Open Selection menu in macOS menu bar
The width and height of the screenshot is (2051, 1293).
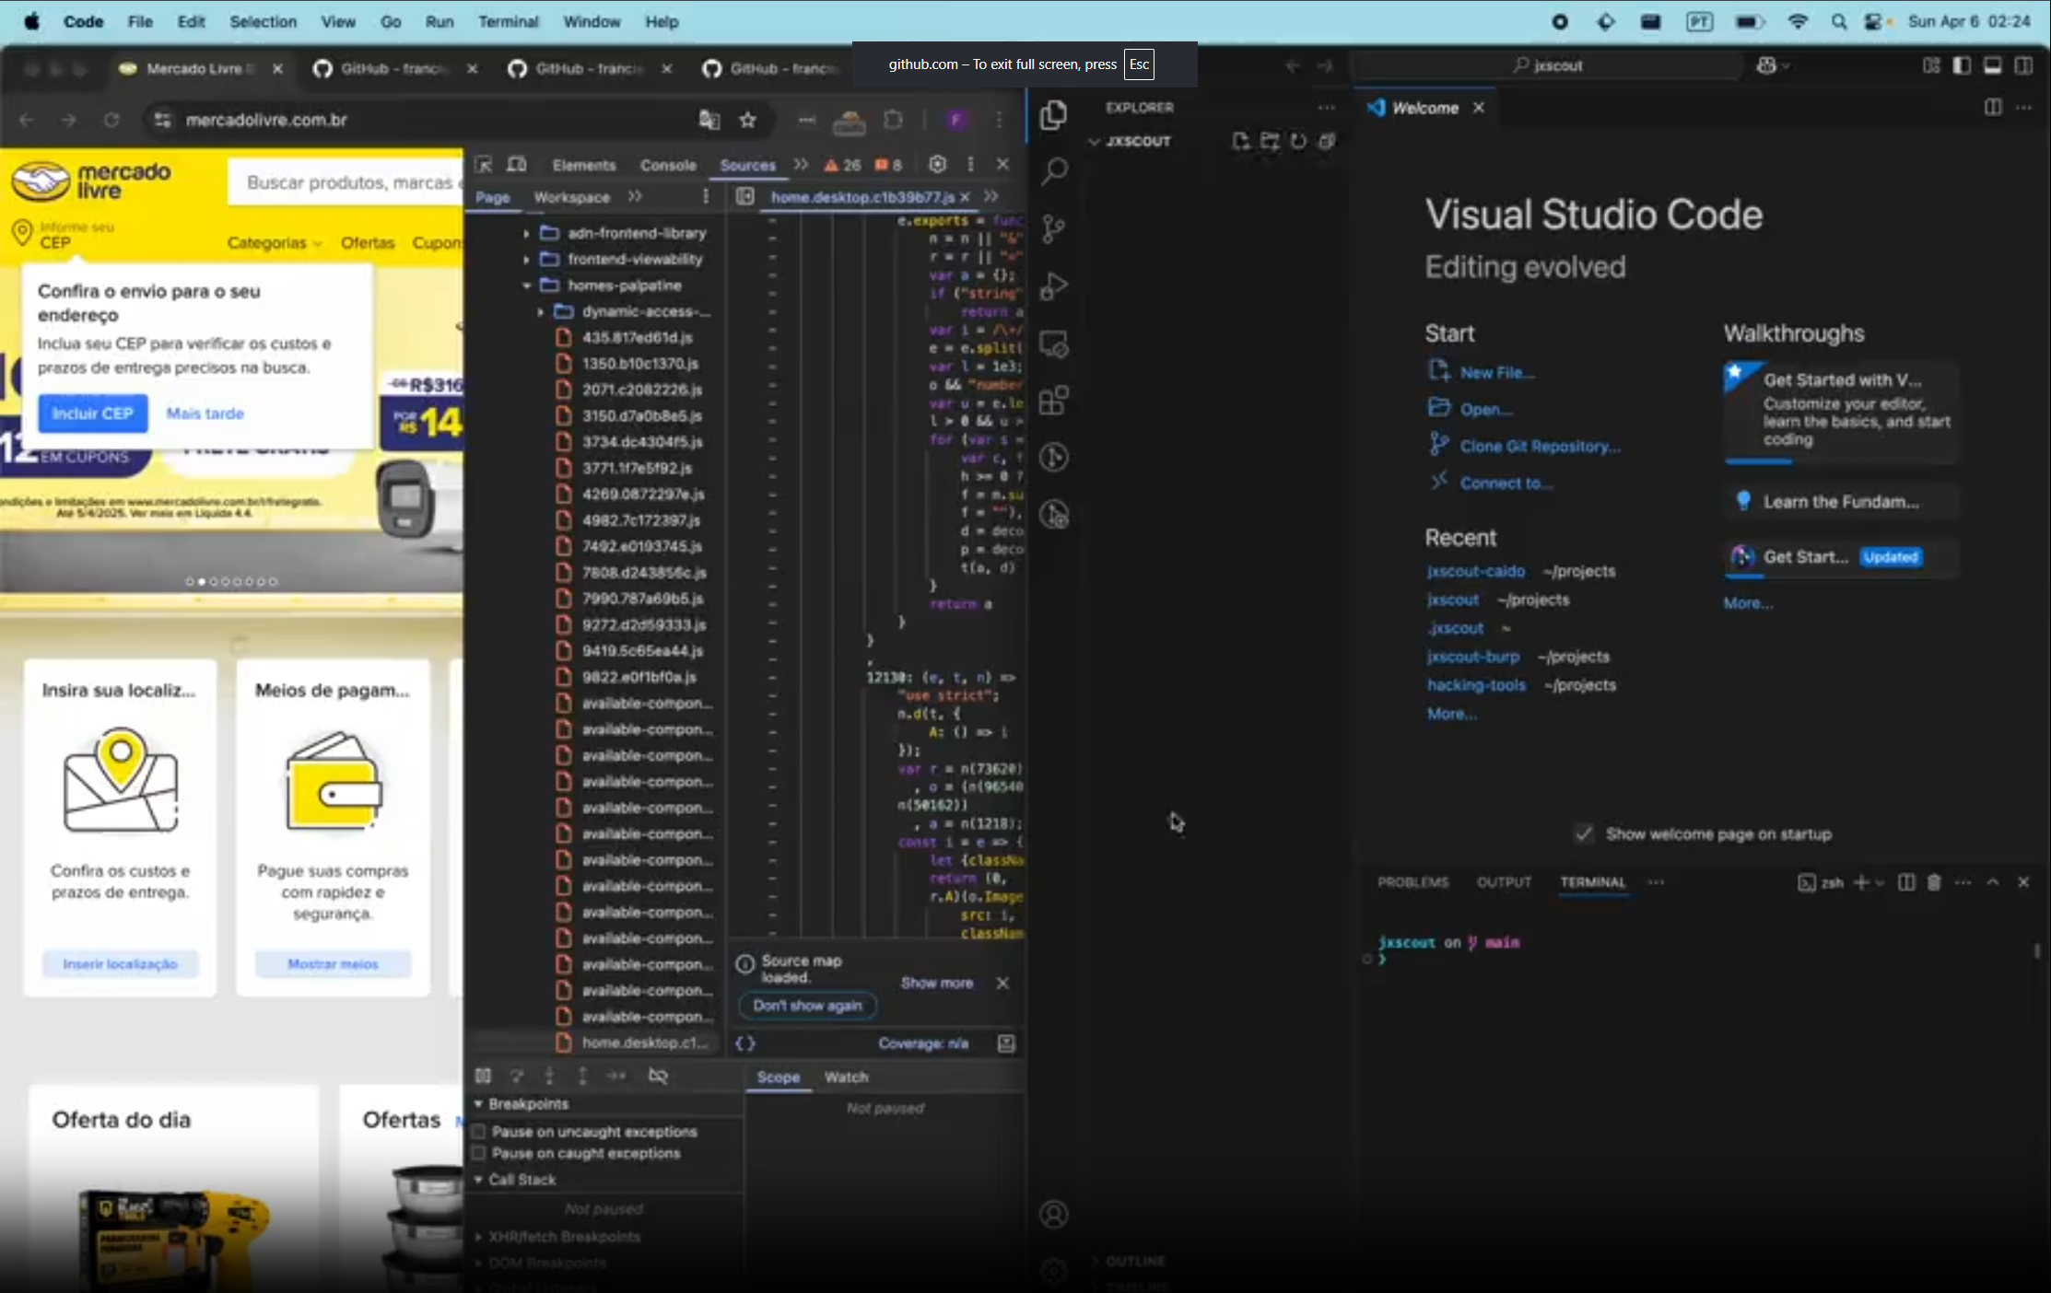coord(263,21)
